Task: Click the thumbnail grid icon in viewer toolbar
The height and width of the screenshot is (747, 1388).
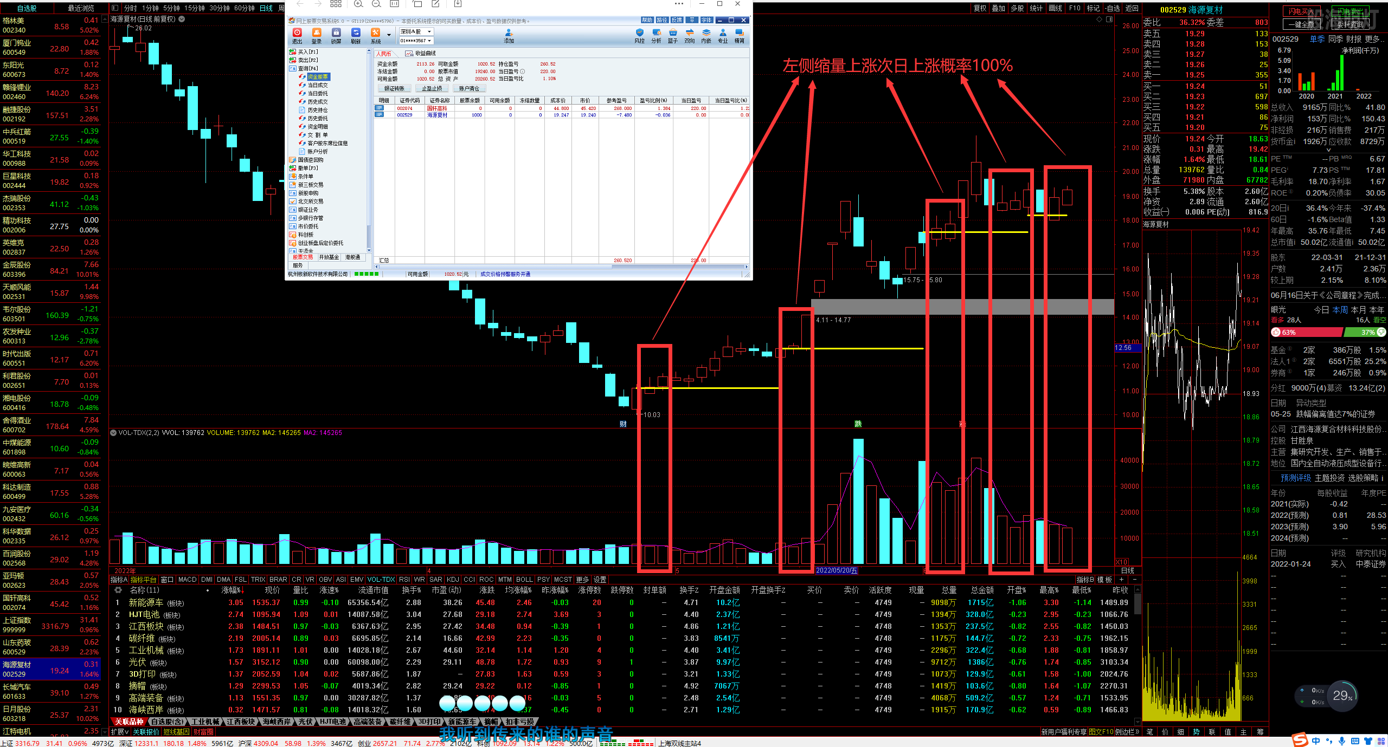Action: coord(336,4)
